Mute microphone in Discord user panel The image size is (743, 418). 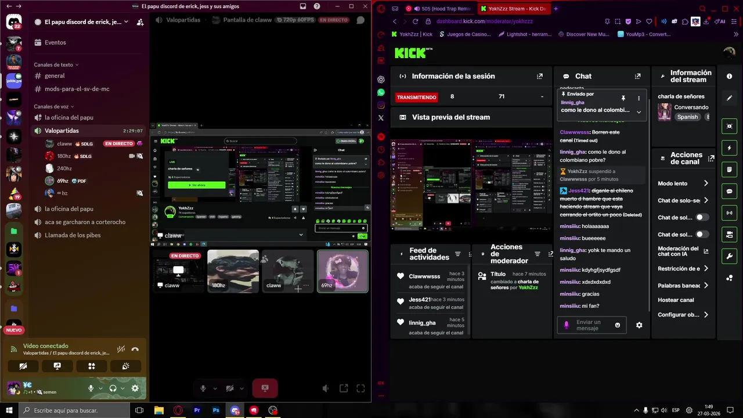tap(91, 388)
